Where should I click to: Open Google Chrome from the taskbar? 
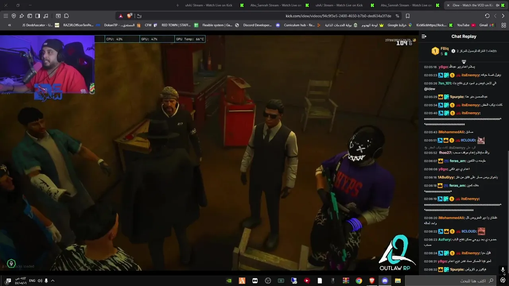pyautogui.click(x=359, y=281)
